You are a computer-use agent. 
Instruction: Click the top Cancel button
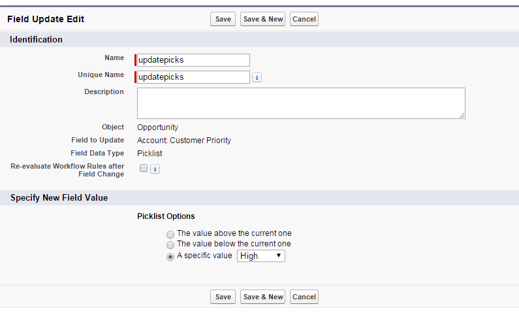coord(304,19)
